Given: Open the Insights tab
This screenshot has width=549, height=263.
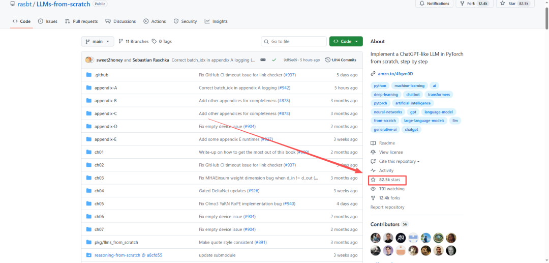Looking at the screenshot, I should [216, 21].
